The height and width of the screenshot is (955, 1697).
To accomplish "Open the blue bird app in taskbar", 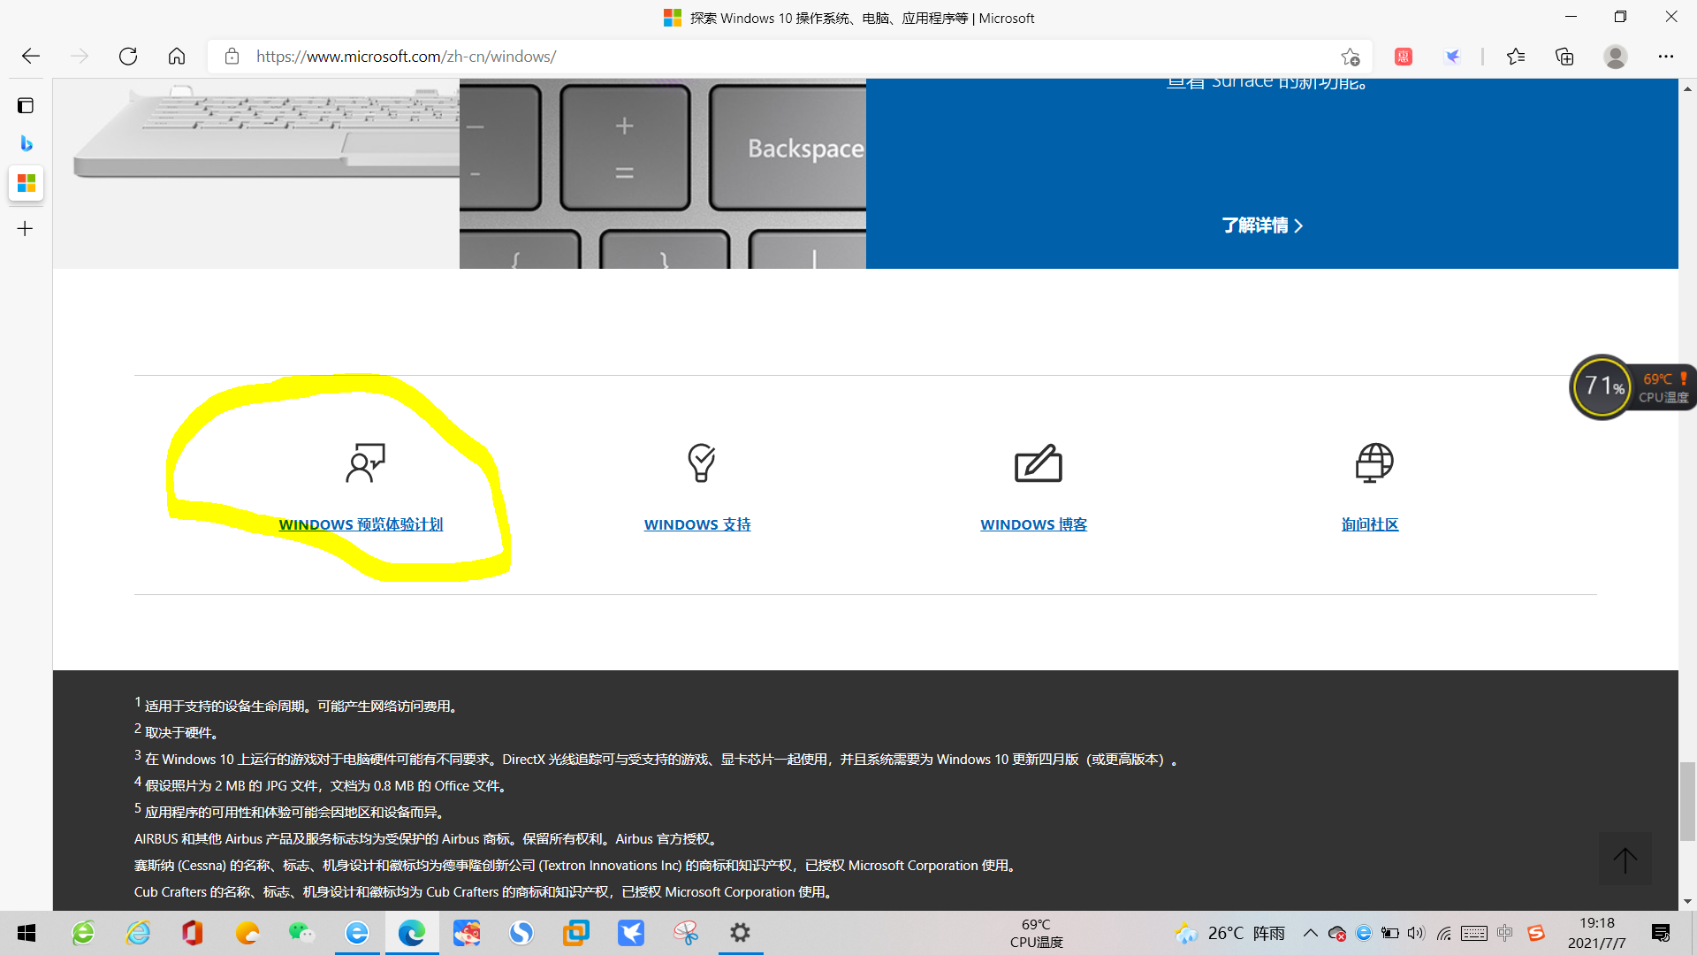I will tap(631, 933).
